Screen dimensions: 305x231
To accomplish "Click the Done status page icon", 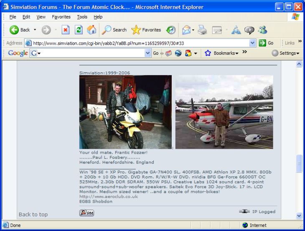I will (5, 225).
